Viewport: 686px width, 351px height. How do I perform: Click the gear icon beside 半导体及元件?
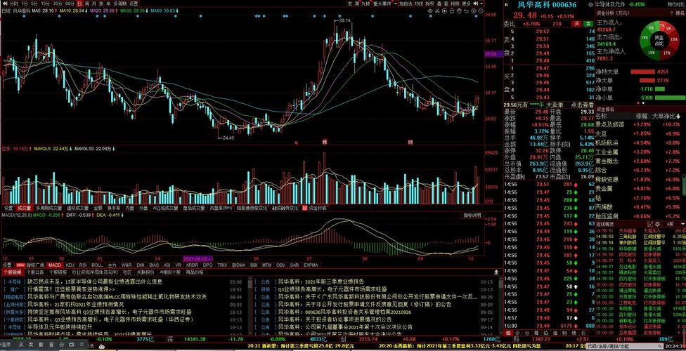(x=590, y=5)
